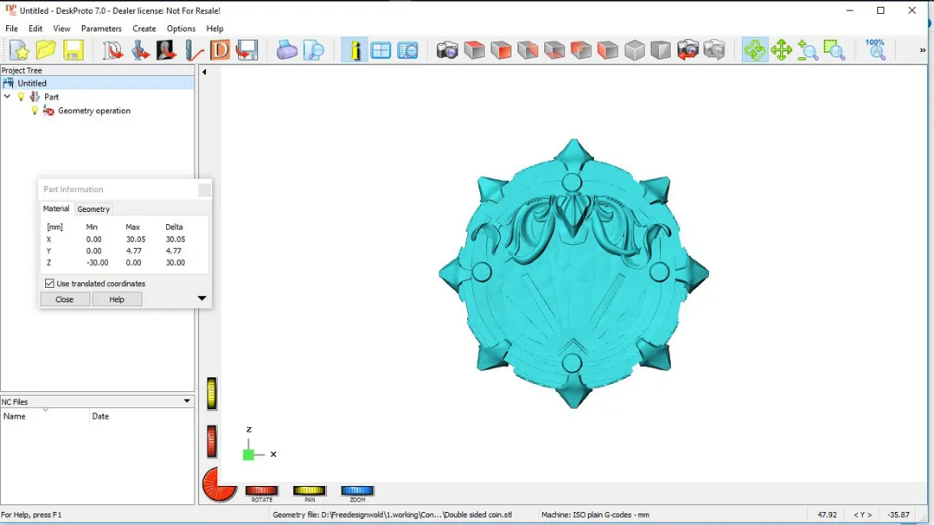Image resolution: width=934 pixels, height=525 pixels.
Task: Toggle the Part visibility light bulb
Action: [21, 97]
